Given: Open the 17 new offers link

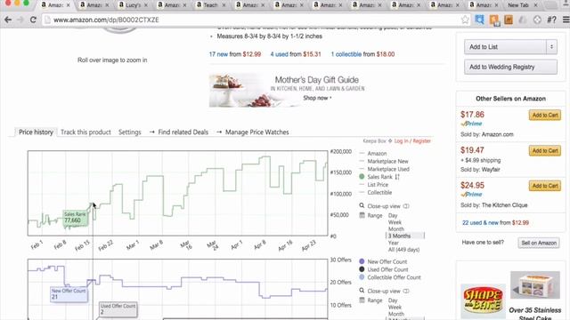Looking at the screenshot, I should tap(218, 54).
